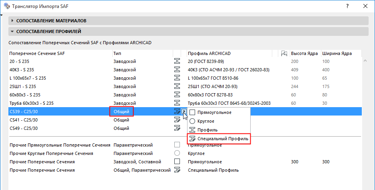Click the profile icon for 25Ш1 - S 235
Screen dimensions: 375x190
[x=177, y=86]
